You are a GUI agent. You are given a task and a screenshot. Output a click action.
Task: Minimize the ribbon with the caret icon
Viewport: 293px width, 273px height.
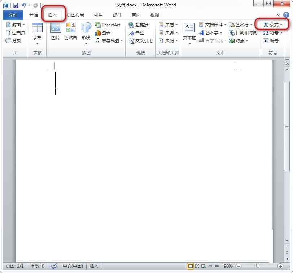click(x=278, y=15)
